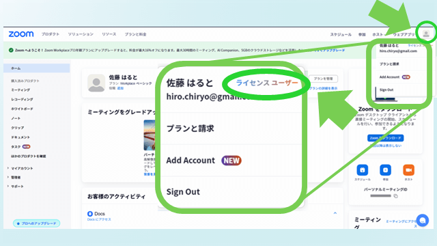Click the blue スケジュール calendar icon
Screen dimensions: 437x246
(363, 170)
